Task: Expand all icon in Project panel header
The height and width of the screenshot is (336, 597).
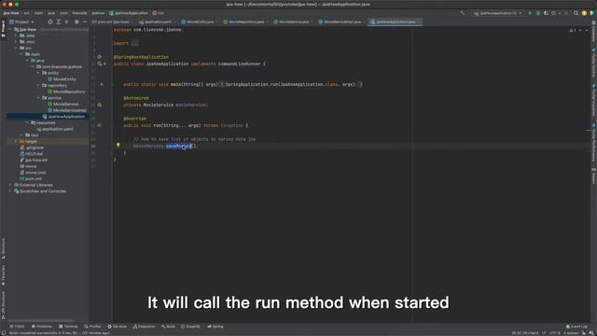Action: (x=58, y=22)
